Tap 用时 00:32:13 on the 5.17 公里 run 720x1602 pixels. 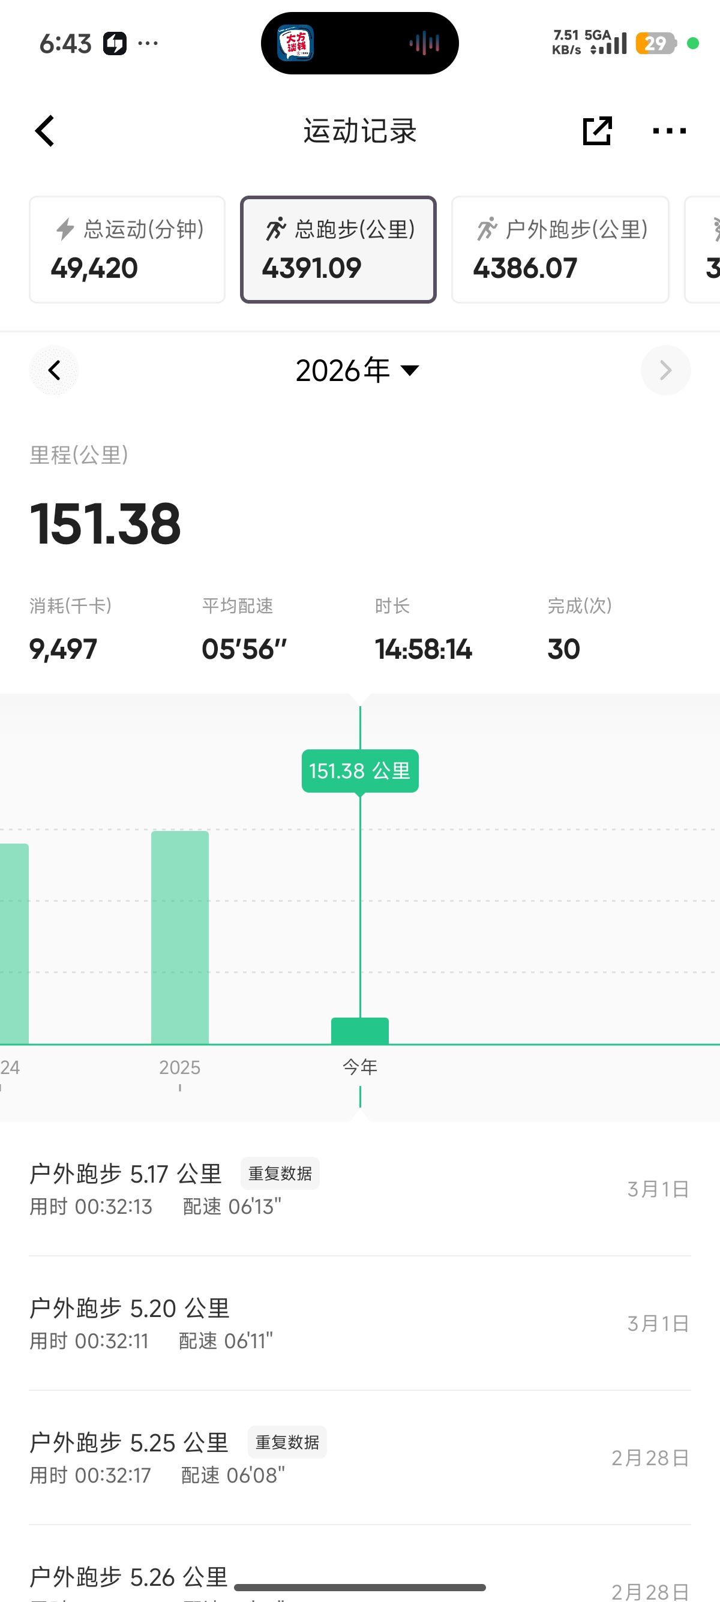(91, 1207)
